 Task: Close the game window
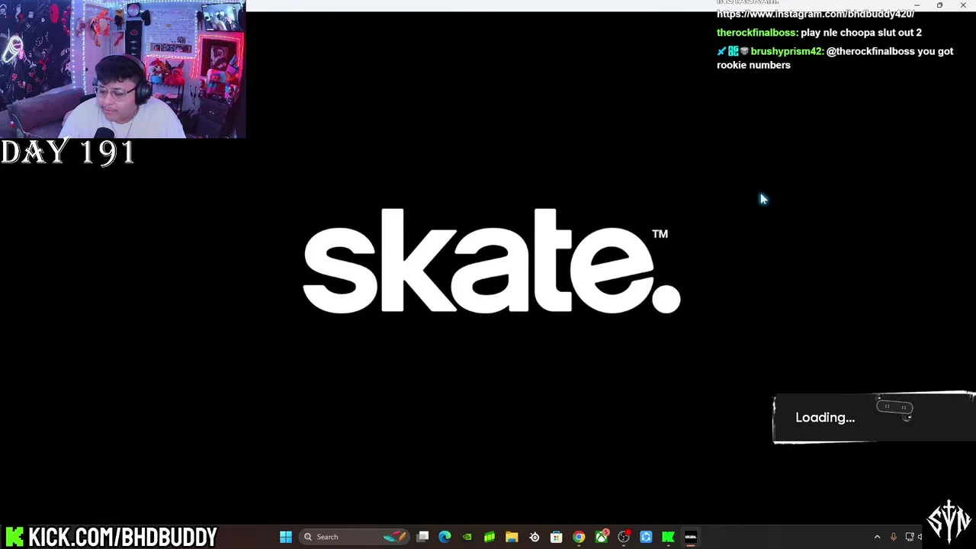tap(963, 5)
